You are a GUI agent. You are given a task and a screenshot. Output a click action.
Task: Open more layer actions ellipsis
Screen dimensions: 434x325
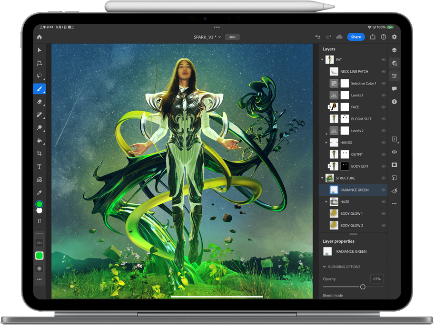click(394, 204)
